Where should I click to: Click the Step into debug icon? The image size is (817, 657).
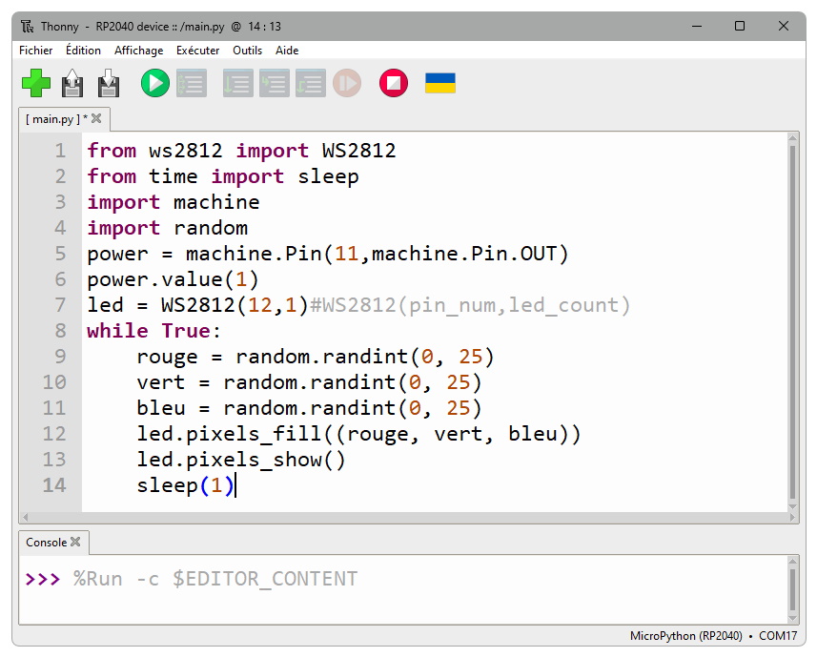pos(274,84)
